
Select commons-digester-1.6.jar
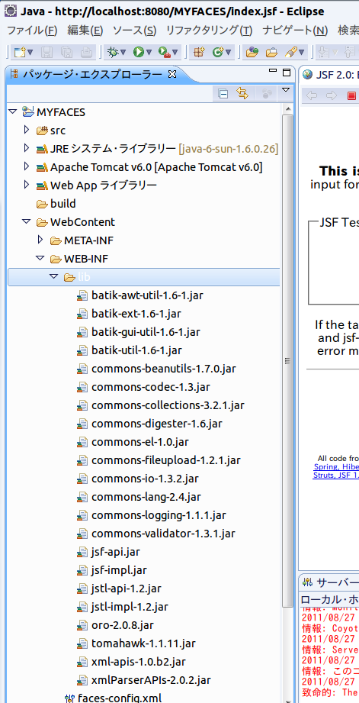[157, 424]
